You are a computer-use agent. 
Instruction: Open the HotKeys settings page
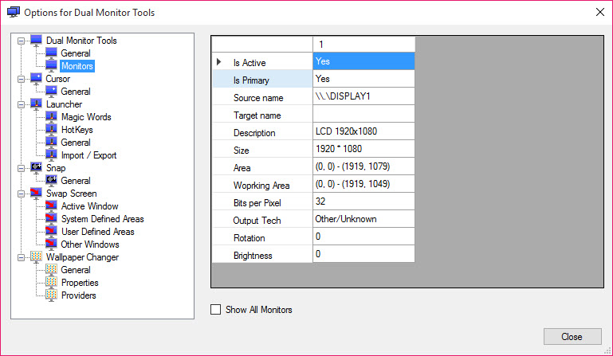tap(77, 130)
